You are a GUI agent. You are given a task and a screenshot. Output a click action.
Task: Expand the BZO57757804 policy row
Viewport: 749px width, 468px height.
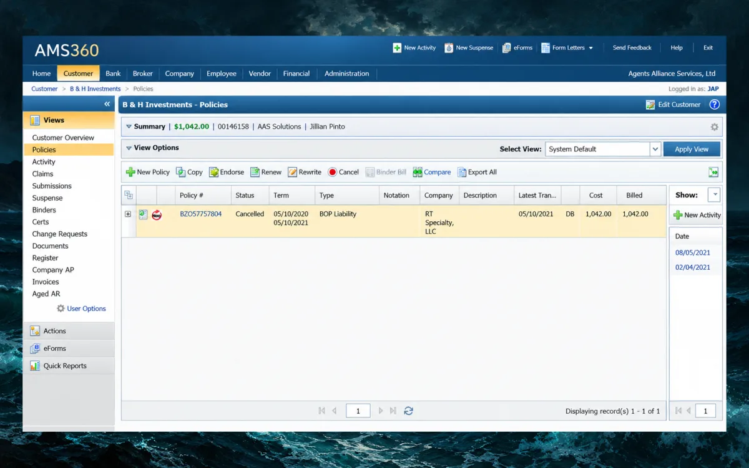tap(128, 214)
